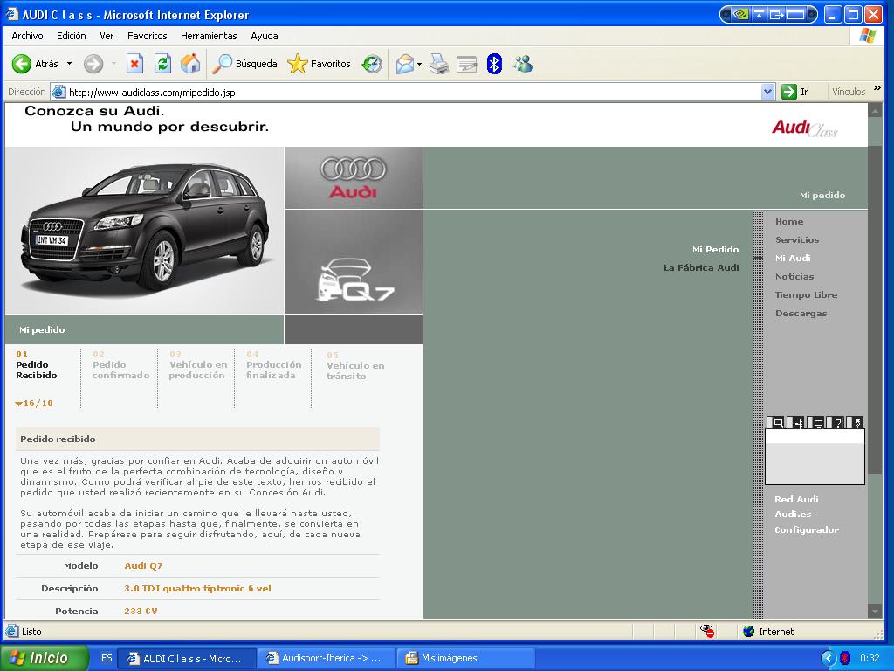Click the Audi Q7 car photo

(144, 231)
